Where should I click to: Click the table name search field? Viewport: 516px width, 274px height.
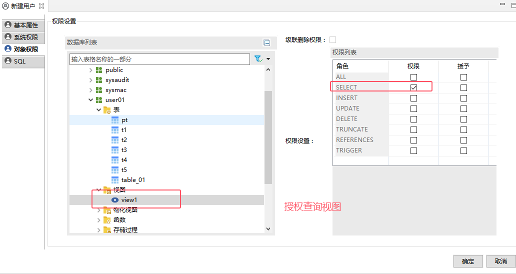[159, 59]
